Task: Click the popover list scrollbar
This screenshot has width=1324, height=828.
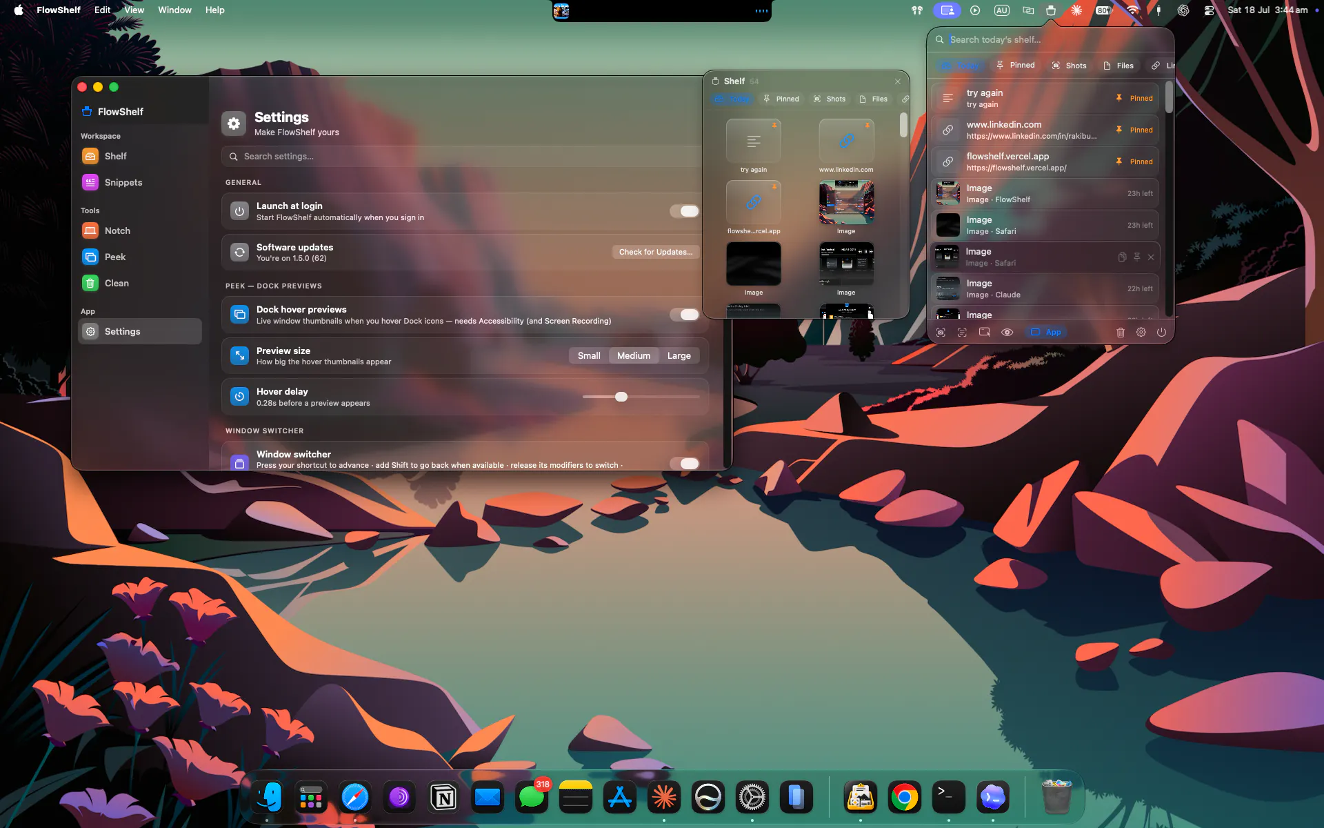Action: (x=1169, y=97)
